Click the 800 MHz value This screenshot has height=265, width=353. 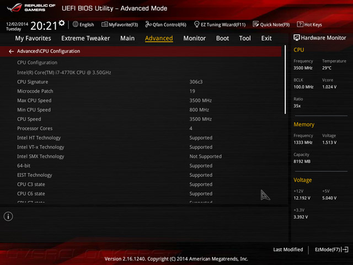point(199,110)
